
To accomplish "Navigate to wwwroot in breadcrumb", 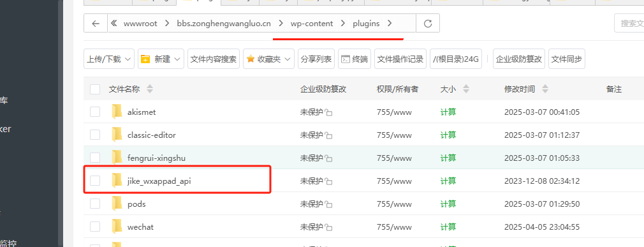I will [x=140, y=24].
